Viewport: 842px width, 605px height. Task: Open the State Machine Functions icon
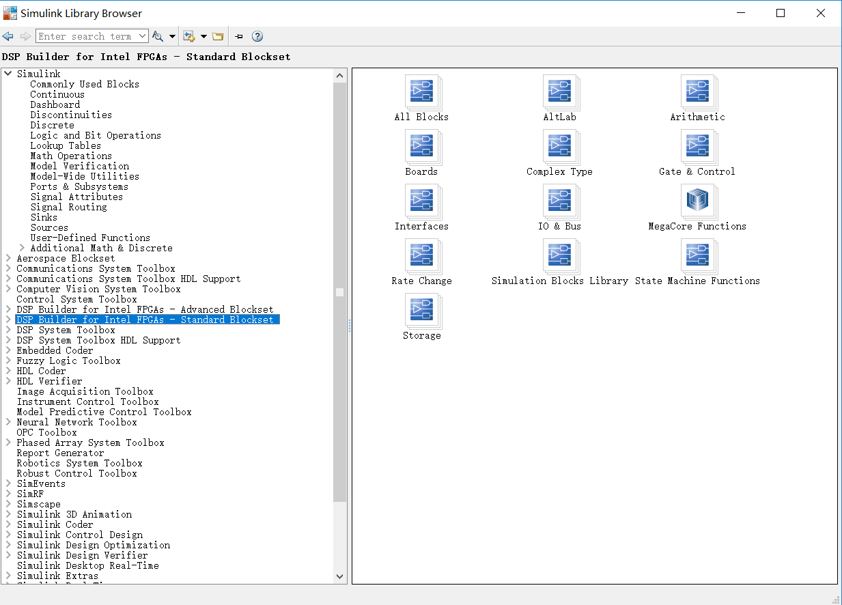click(x=697, y=255)
